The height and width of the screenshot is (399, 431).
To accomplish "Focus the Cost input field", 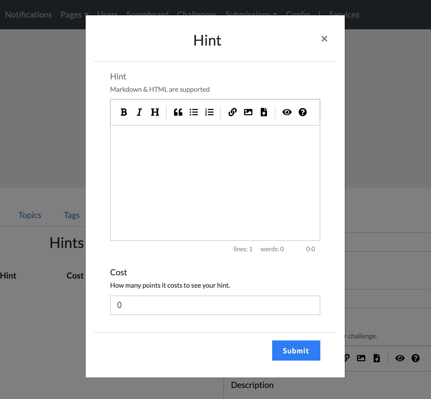I will point(215,305).
